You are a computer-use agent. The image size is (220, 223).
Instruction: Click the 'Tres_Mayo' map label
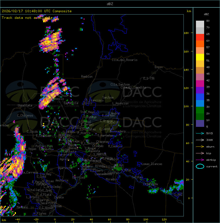click(87, 112)
